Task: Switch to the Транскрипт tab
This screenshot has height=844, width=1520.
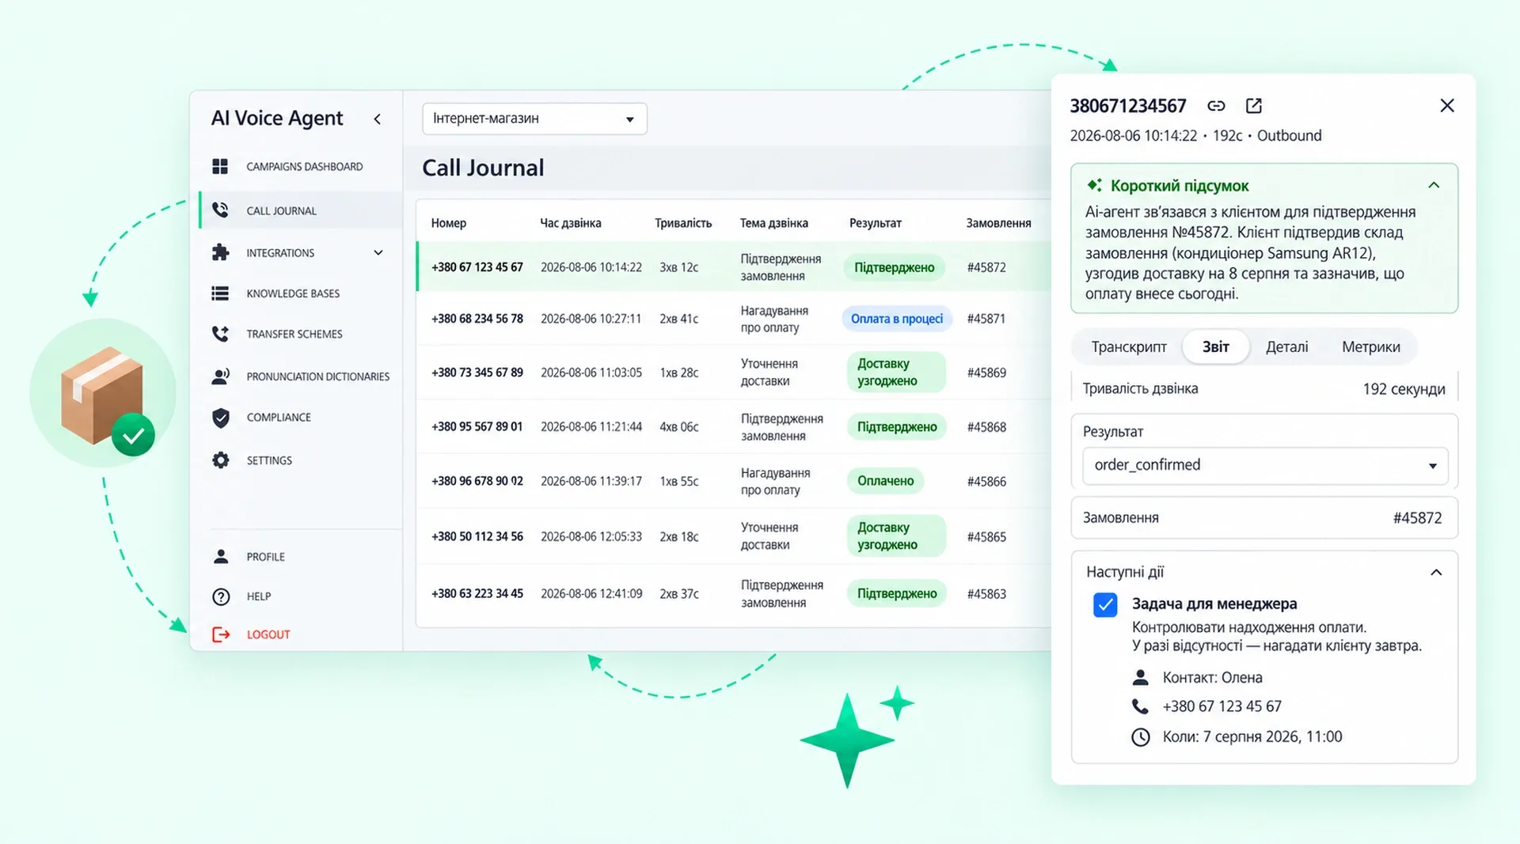Action: point(1129,346)
